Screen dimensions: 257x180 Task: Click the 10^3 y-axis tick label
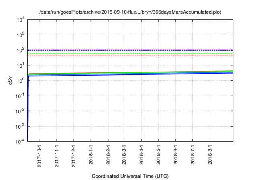click(x=20, y=35)
